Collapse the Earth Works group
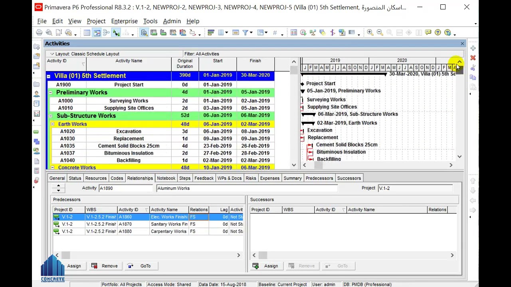511x287 pixels. tap(53, 124)
